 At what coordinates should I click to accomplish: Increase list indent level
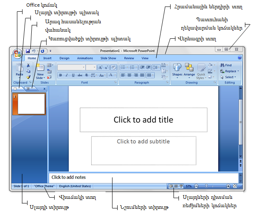(x=148, y=67)
